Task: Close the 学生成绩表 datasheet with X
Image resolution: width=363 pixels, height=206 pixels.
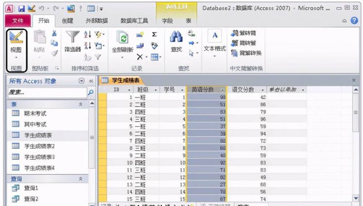Action: [x=354, y=80]
